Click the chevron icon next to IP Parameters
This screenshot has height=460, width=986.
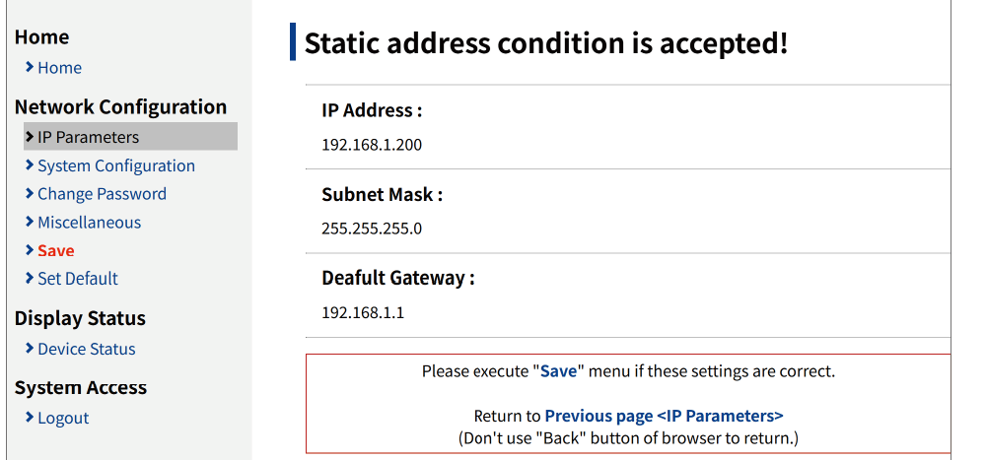[x=30, y=137]
